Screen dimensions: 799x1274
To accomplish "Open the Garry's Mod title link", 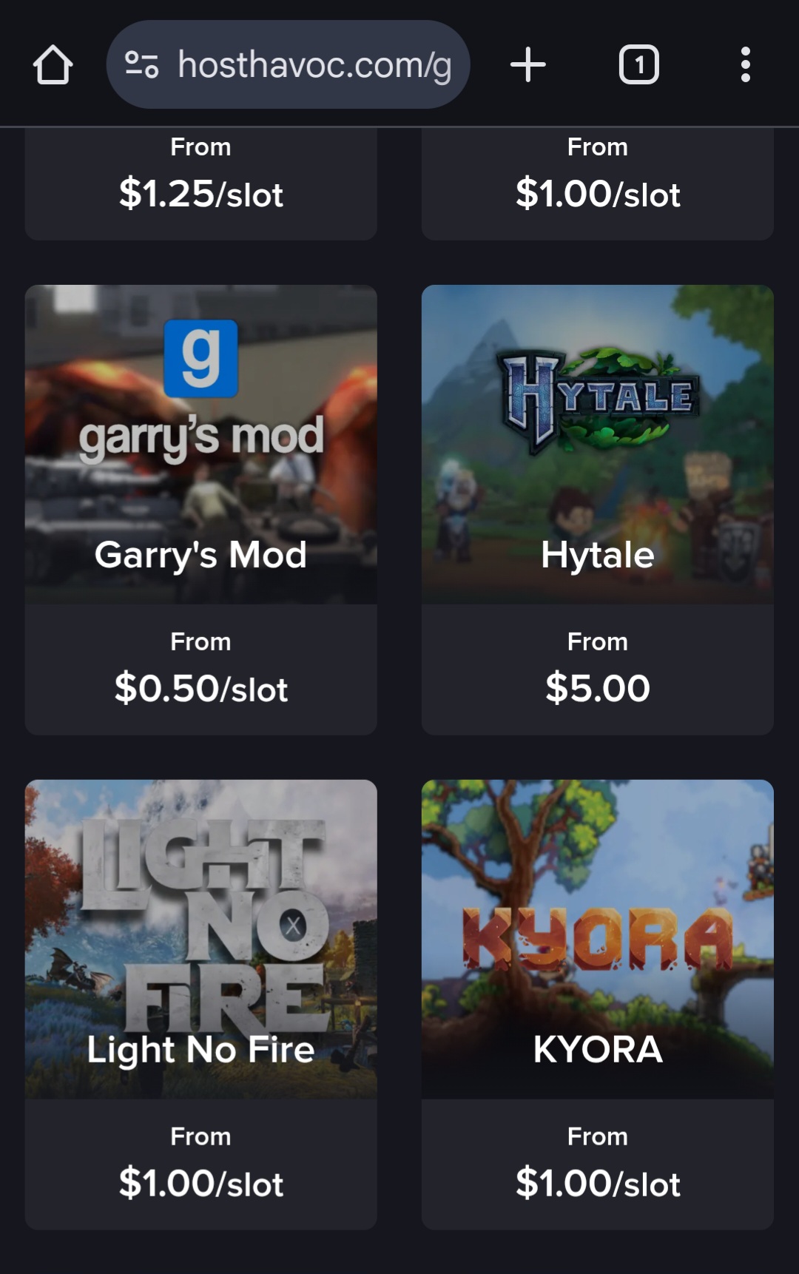I will click(200, 555).
